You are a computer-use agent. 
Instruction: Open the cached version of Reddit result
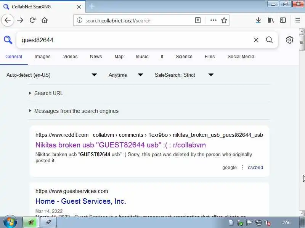click(x=255, y=167)
